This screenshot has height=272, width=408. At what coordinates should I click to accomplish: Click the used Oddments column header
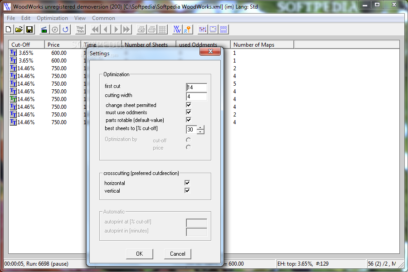click(203, 44)
